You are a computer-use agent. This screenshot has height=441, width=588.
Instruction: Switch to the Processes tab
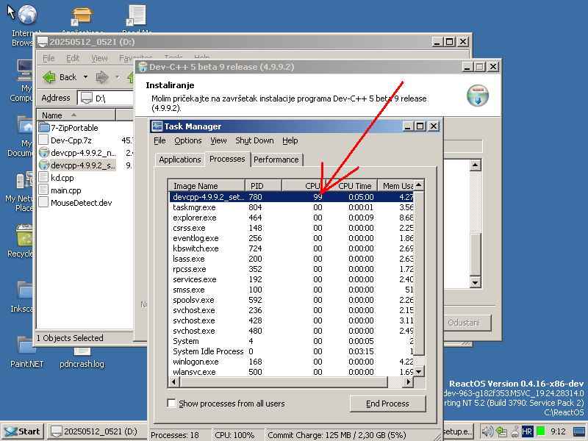(x=227, y=159)
